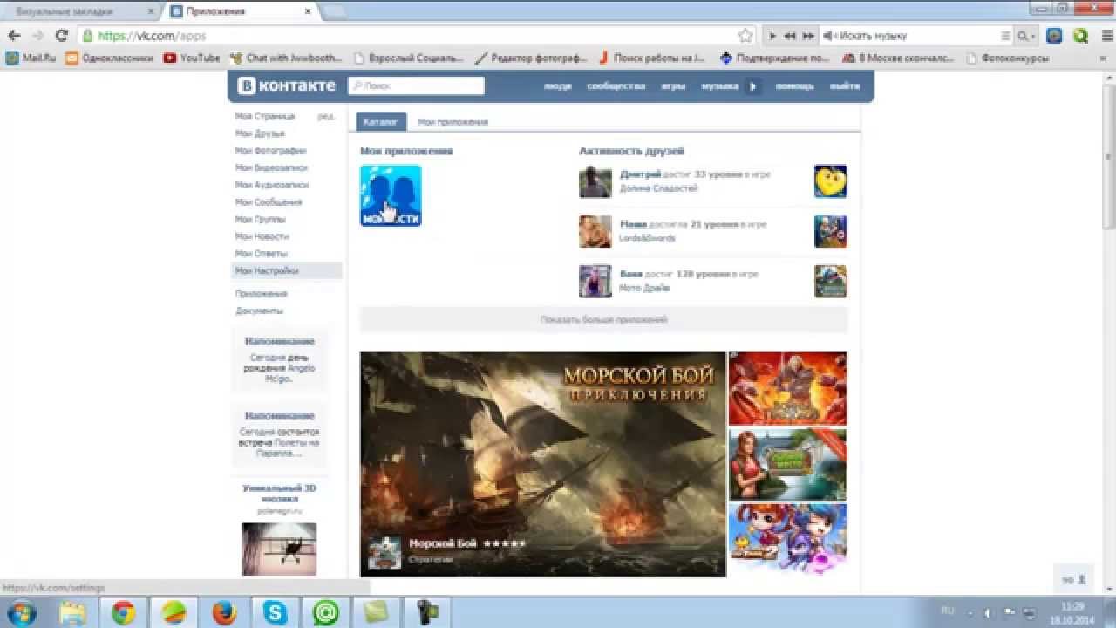Open the Mail.Ru bookmark
This screenshot has width=1116, height=628.
31,58
